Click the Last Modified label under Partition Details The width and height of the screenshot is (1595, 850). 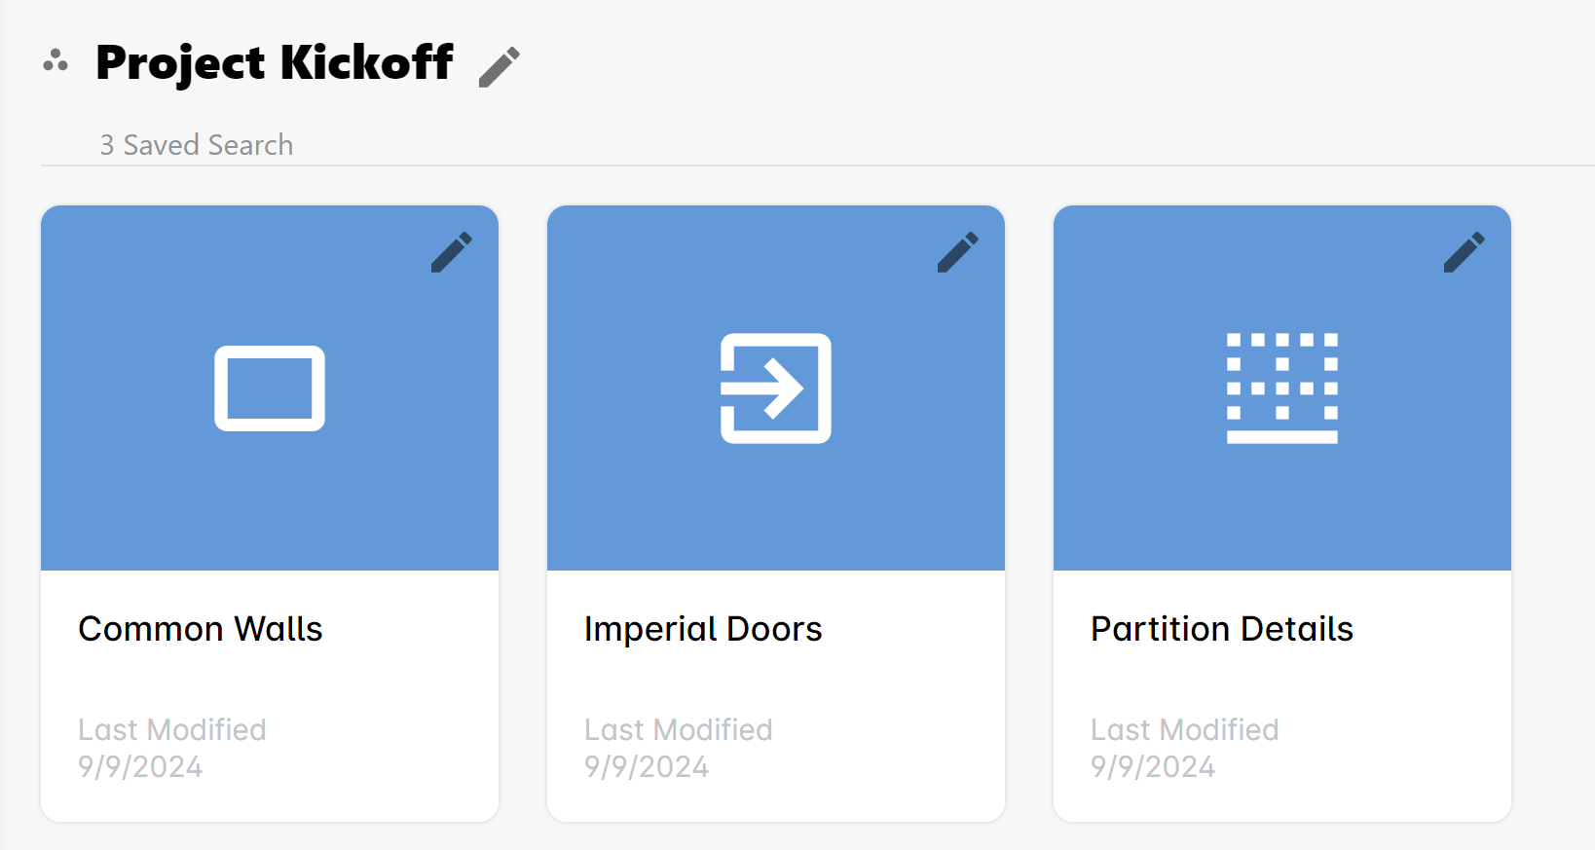pyautogui.click(x=1185, y=729)
